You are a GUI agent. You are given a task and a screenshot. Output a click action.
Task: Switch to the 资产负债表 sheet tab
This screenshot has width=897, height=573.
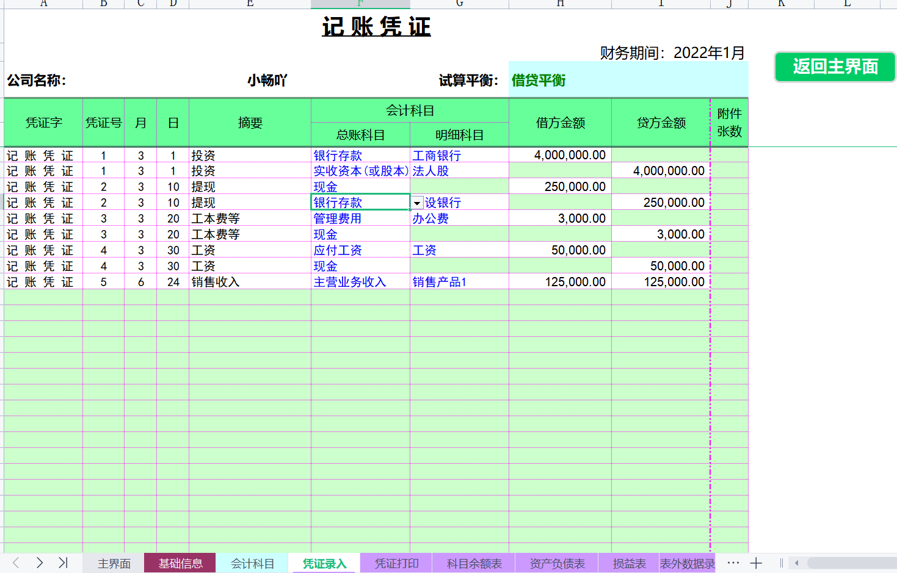pos(556,563)
